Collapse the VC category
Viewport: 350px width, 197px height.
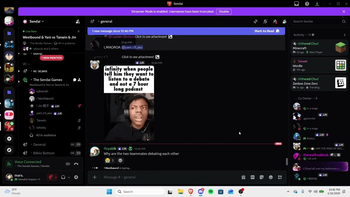point(26,64)
